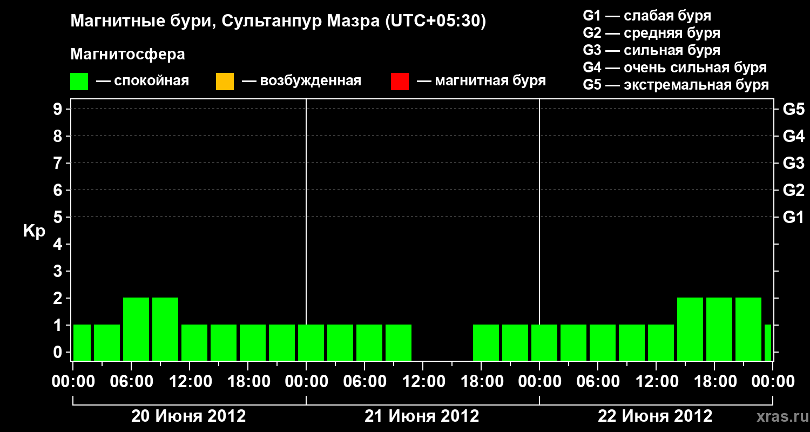This screenshot has width=810, height=432.
Task: Click 'G1 — слабая буря' legend line
Action: pyautogui.click(x=647, y=16)
